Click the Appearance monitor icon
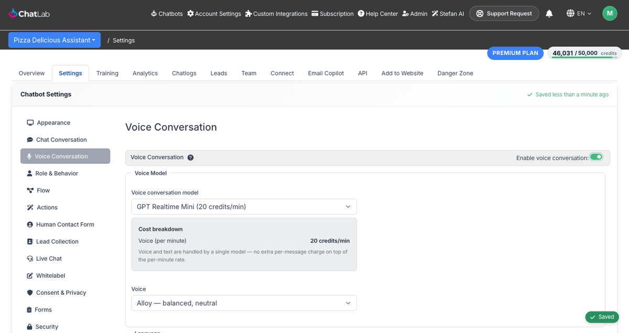The image size is (629, 333). (30, 123)
